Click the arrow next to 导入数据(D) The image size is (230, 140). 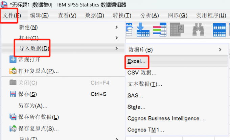click(x=117, y=48)
